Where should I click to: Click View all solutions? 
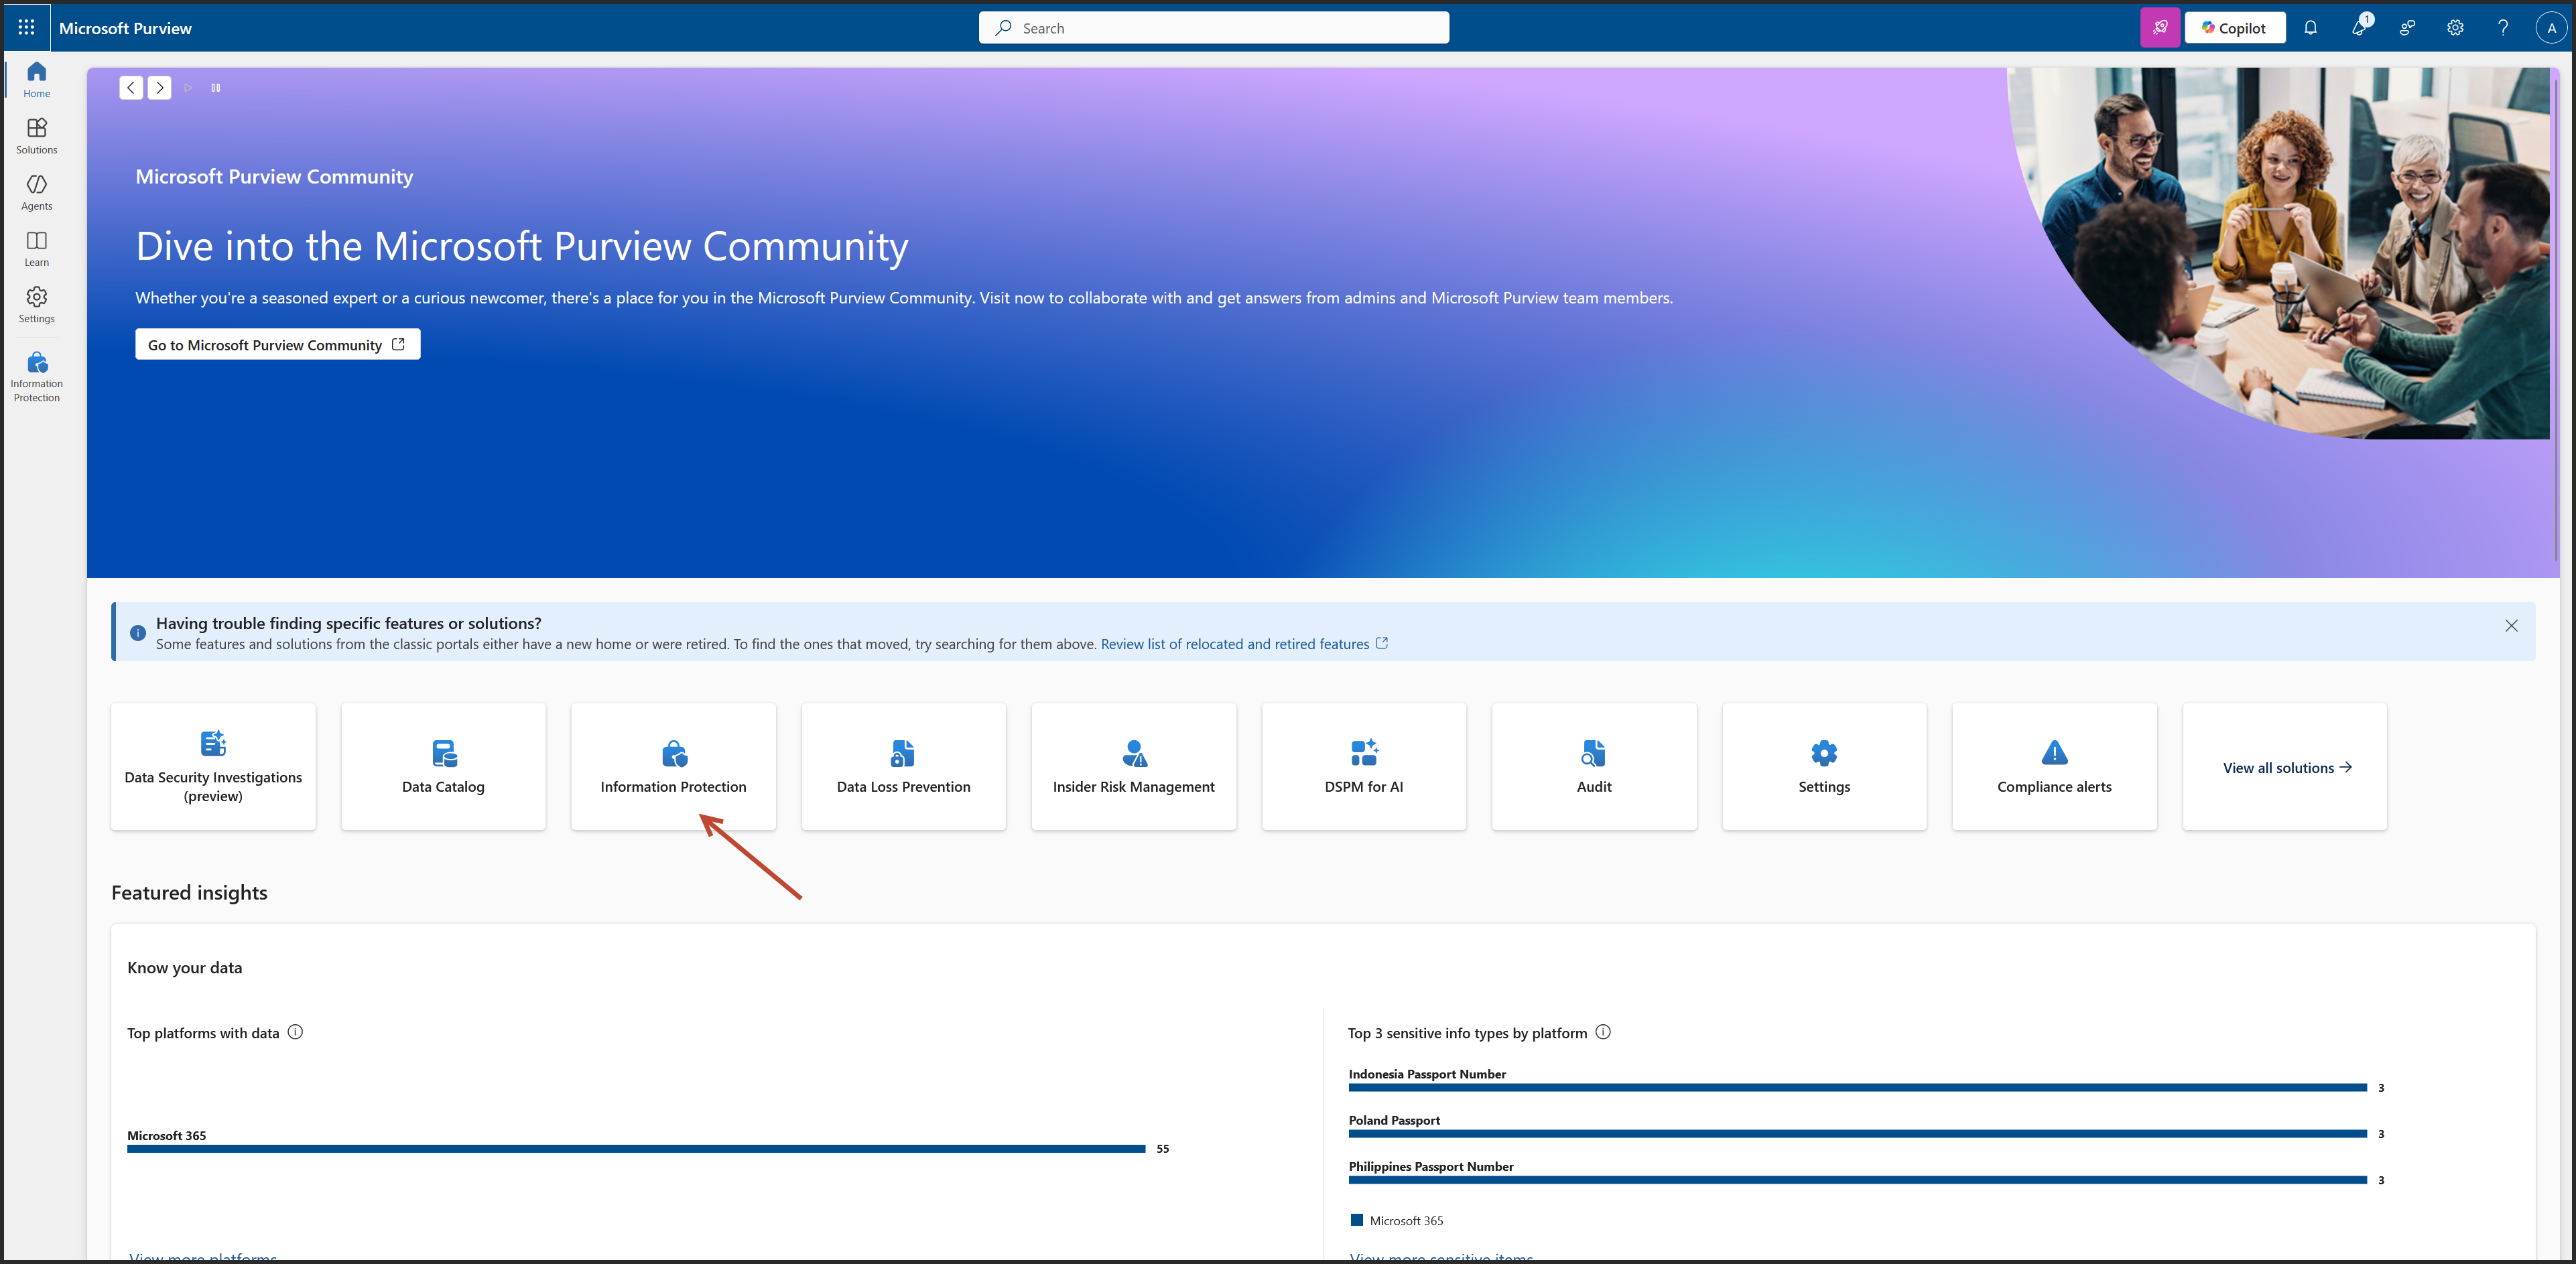point(2286,768)
